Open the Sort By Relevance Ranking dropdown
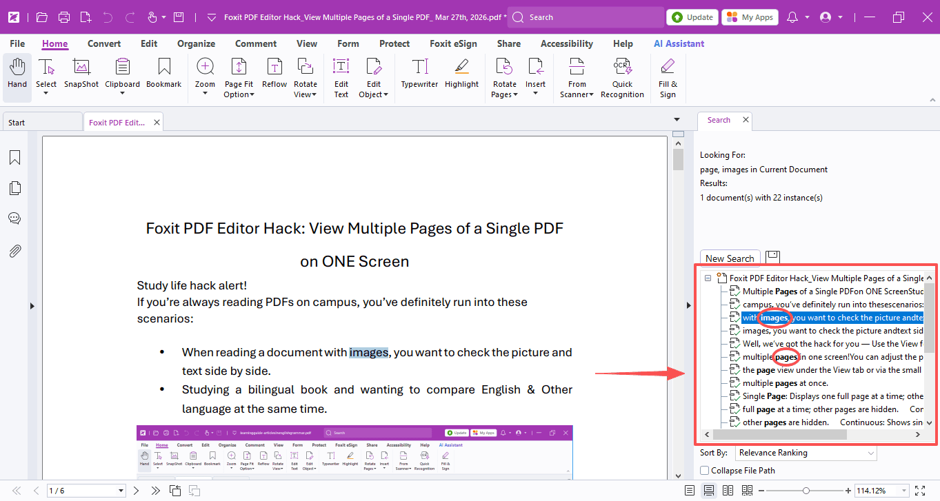 point(805,453)
